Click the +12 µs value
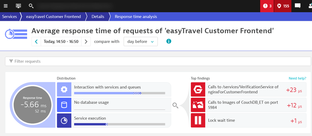 point(295,106)
